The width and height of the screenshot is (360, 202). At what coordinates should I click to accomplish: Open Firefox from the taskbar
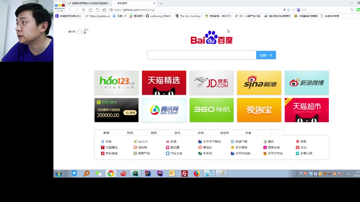(x=197, y=174)
